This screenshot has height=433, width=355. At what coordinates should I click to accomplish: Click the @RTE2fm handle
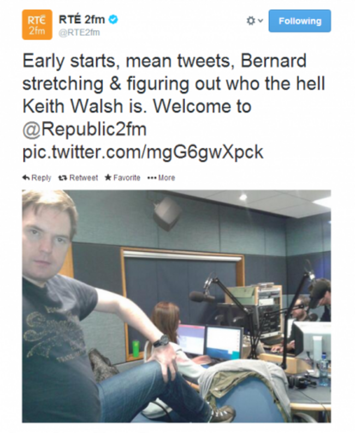tap(79, 33)
